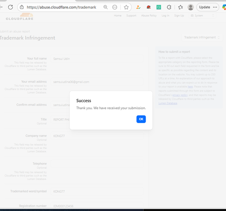Click the red helmet extension icon
This screenshot has height=211, width=226.
point(149,7)
